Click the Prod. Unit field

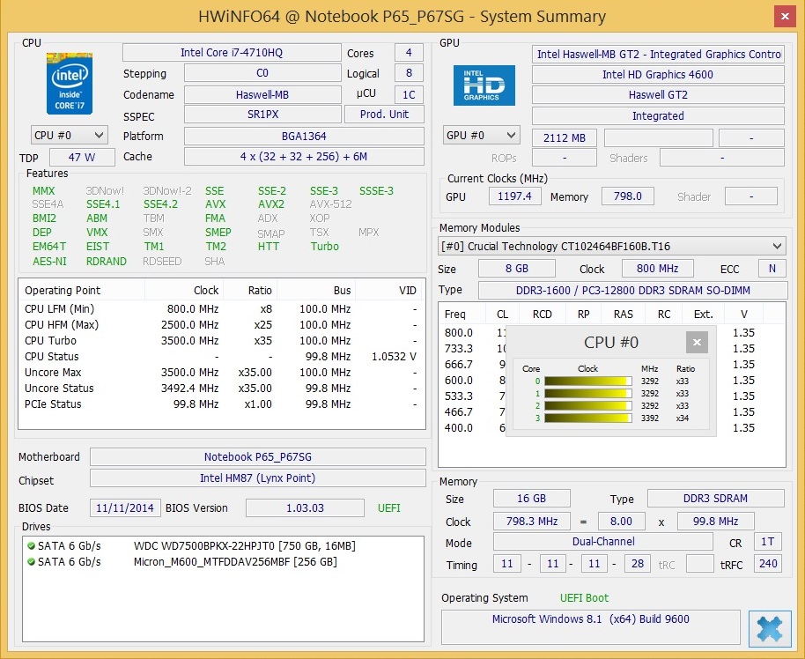(x=384, y=114)
